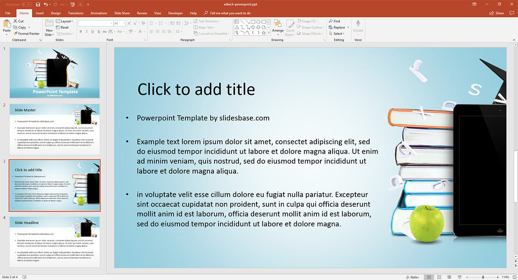518x280 pixels.
Task: Toggle Normal view button in status bar
Action: tap(429, 277)
